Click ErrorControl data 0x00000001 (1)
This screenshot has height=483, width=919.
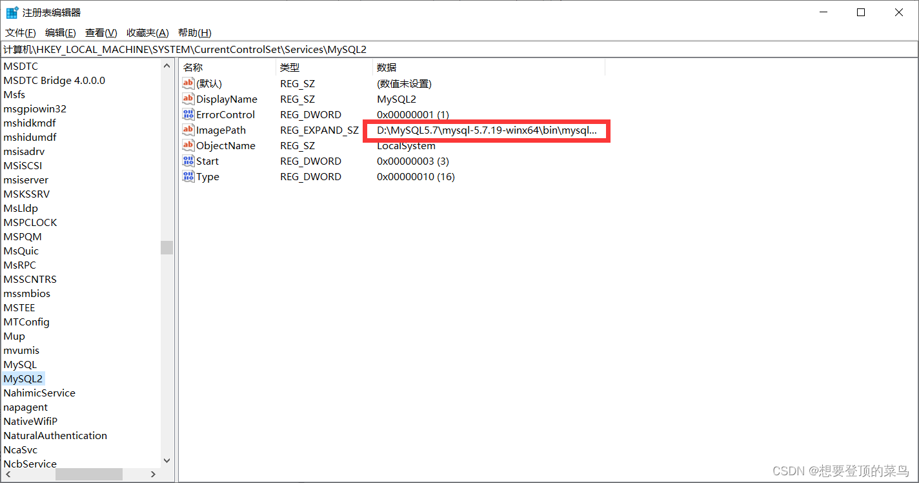click(413, 114)
